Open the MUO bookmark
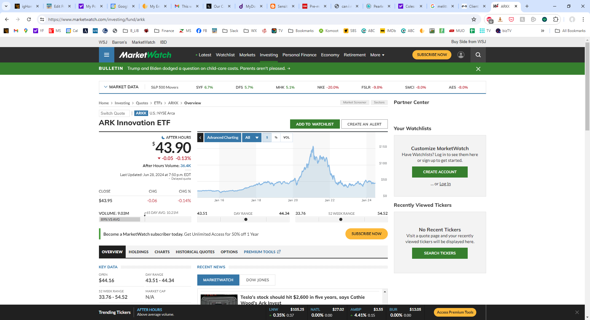Screen dimensions: 590x320 (457, 31)
